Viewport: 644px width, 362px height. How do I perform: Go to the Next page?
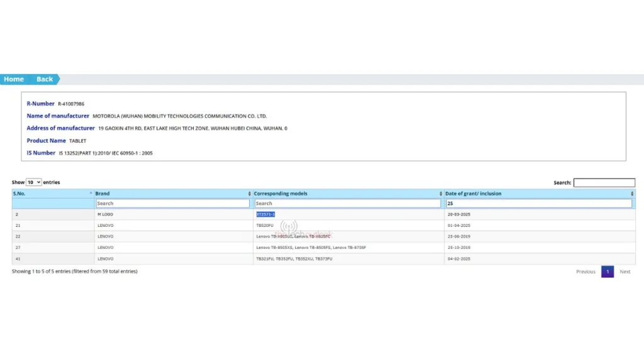pos(625,271)
